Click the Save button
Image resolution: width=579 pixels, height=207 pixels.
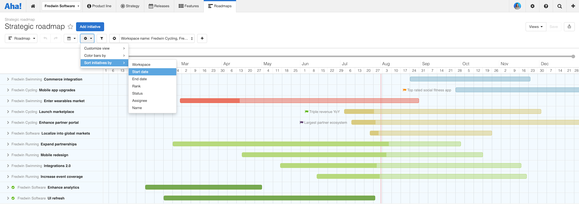554,27
